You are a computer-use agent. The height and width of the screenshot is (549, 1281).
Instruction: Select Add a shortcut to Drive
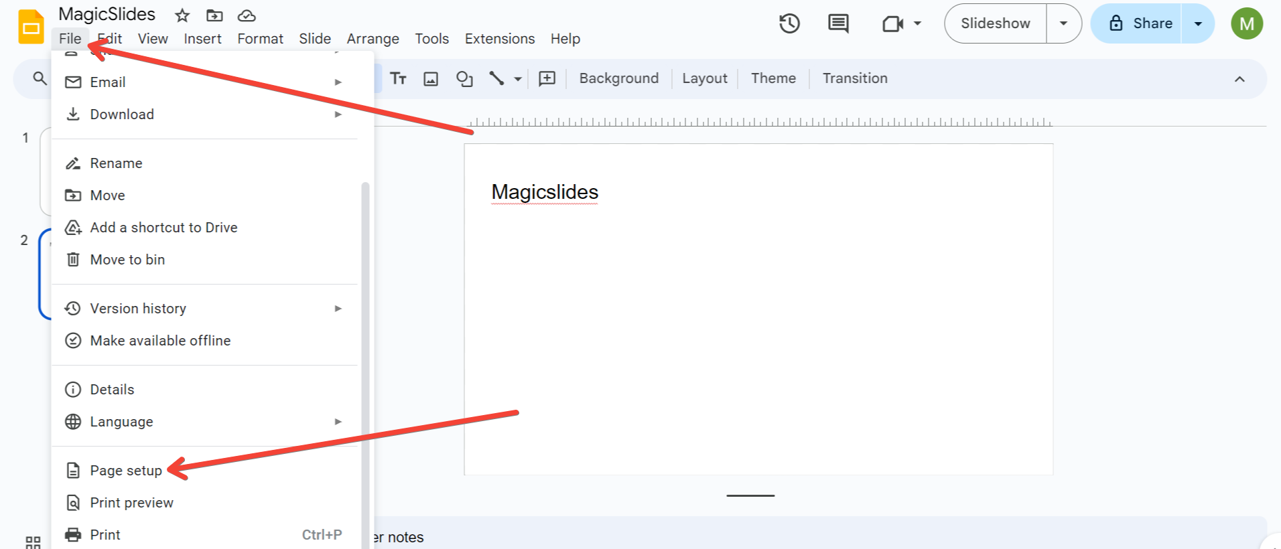point(204,228)
